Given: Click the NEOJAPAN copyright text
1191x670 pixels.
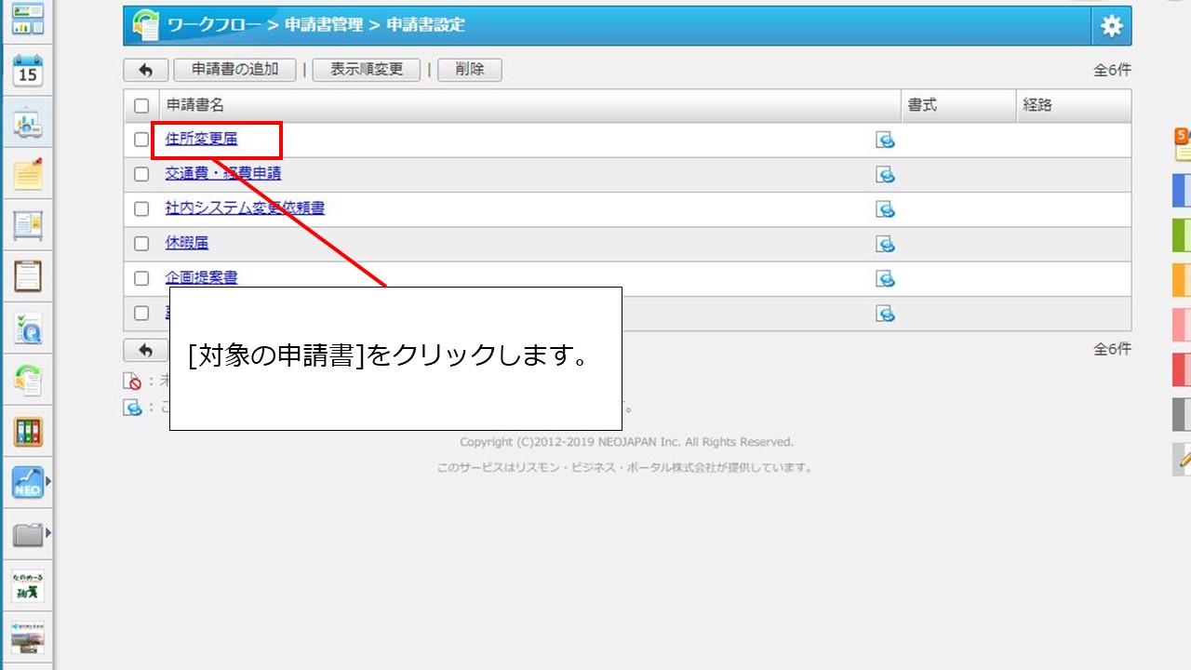Looking at the screenshot, I should (626, 442).
